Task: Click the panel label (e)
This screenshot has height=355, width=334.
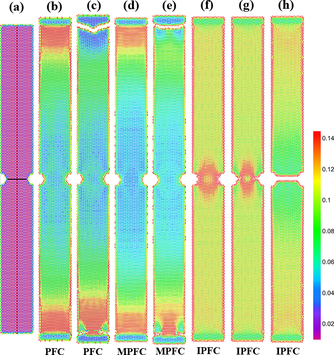Action: click(x=169, y=6)
